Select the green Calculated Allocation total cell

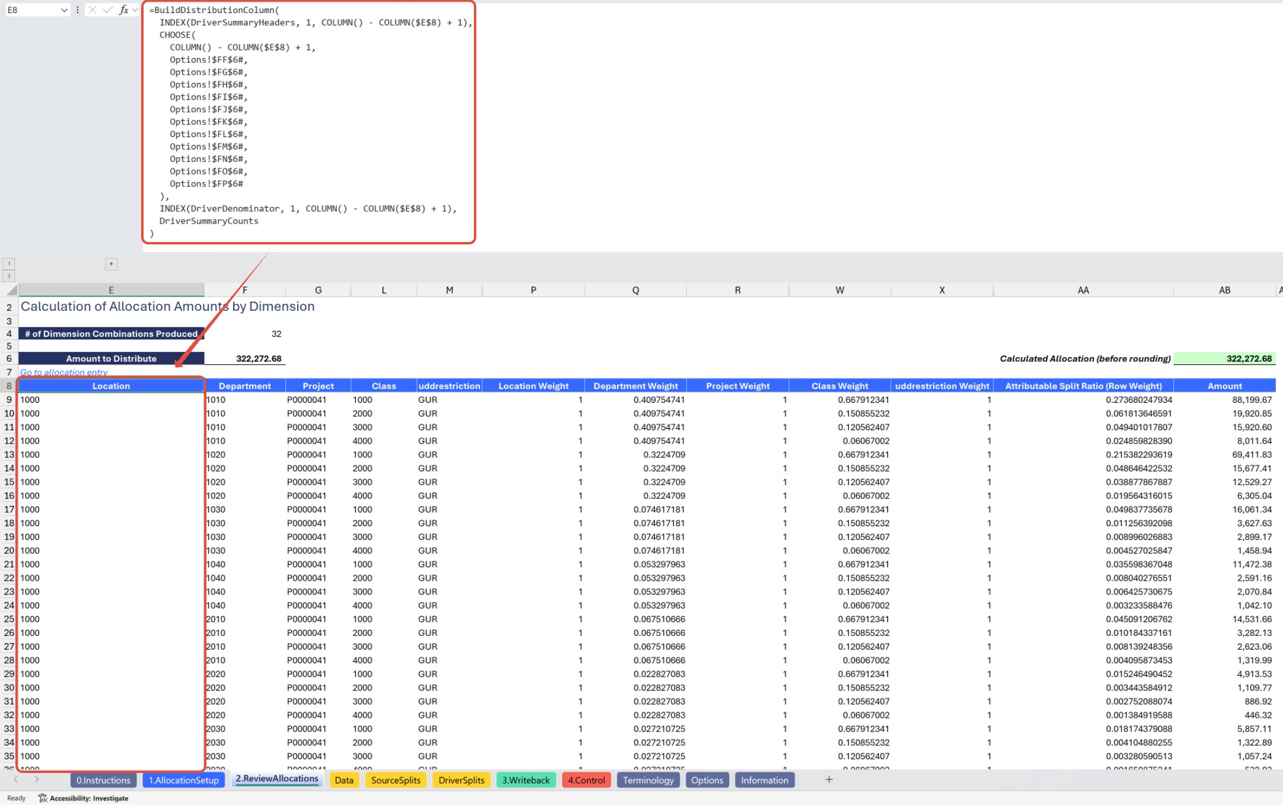[1224, 358]
